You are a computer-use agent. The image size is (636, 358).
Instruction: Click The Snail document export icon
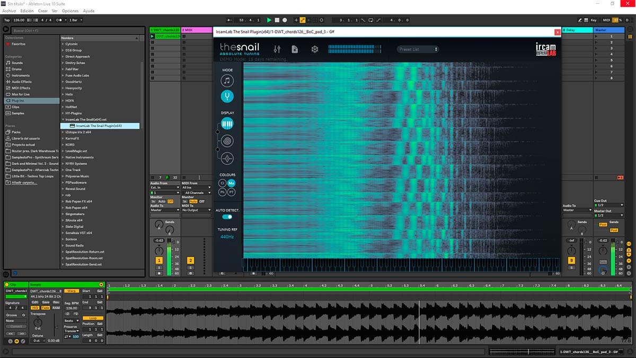pyautogui.click(x=295, y=49)
